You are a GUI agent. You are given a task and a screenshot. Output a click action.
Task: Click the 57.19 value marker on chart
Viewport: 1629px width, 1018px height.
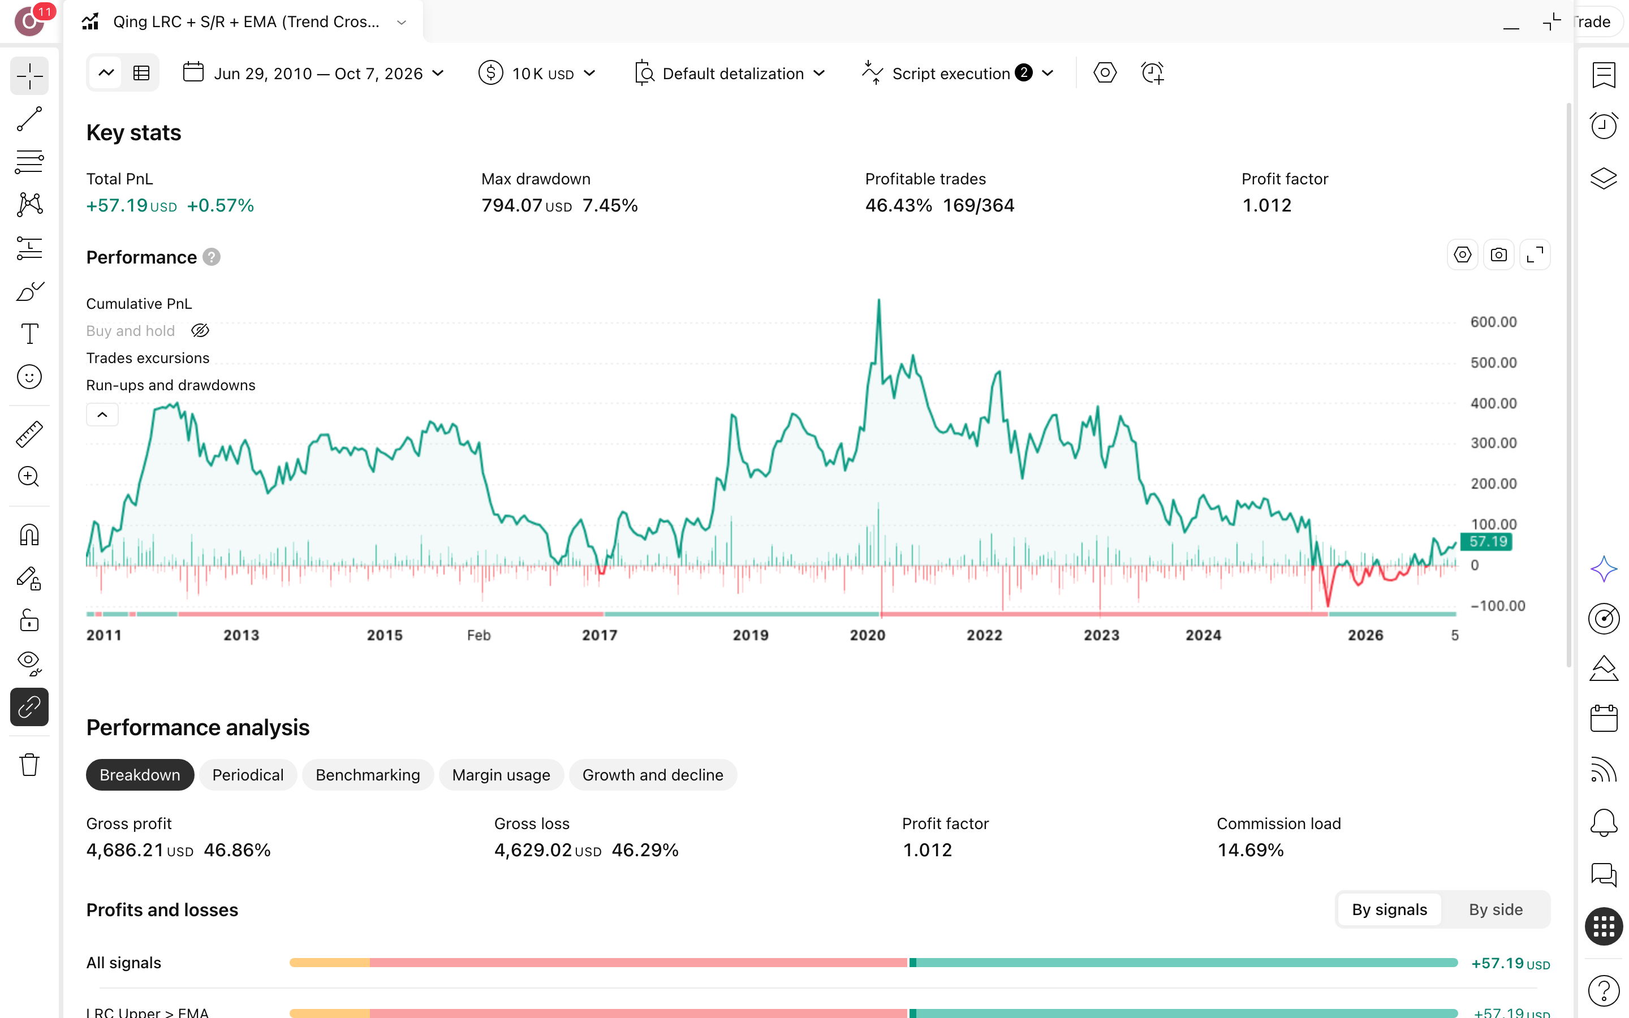point(1488,541)
